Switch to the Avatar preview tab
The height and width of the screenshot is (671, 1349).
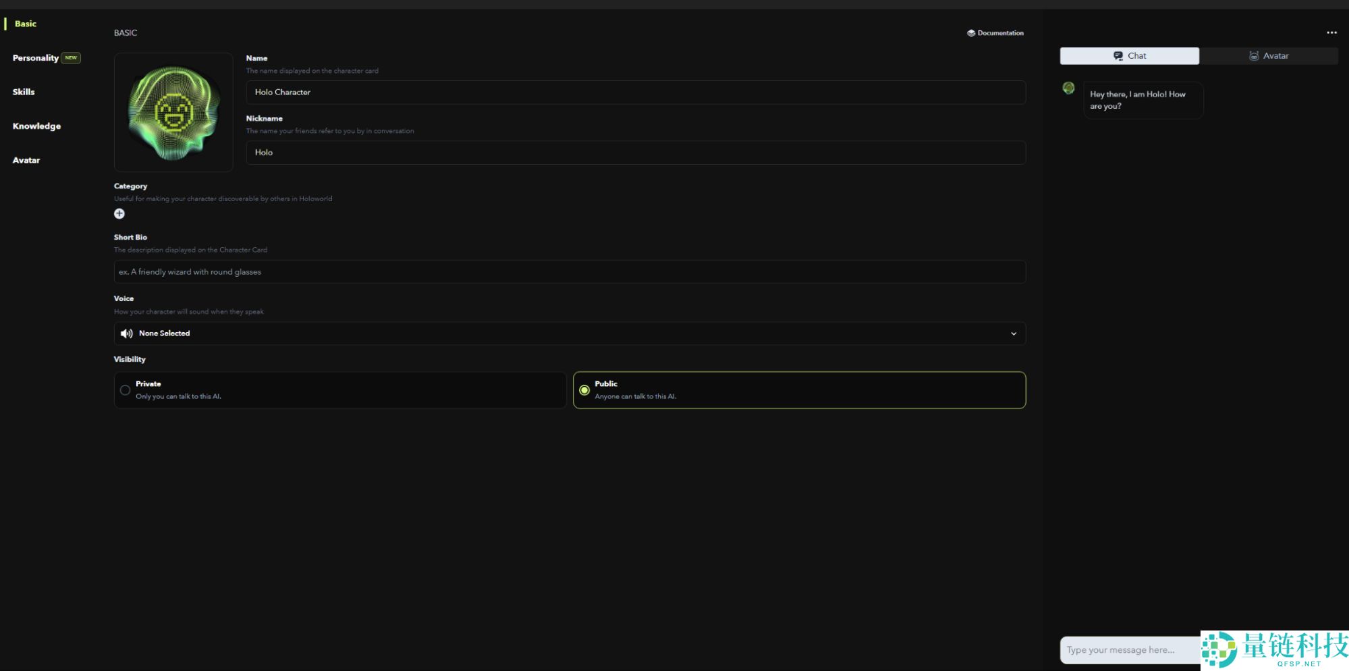coord(1268,56)
